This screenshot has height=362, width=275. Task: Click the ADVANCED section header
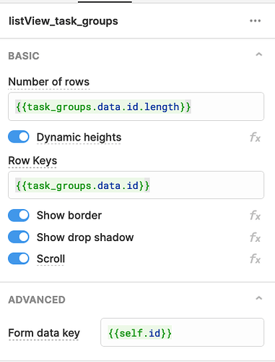tap(37, 300)
